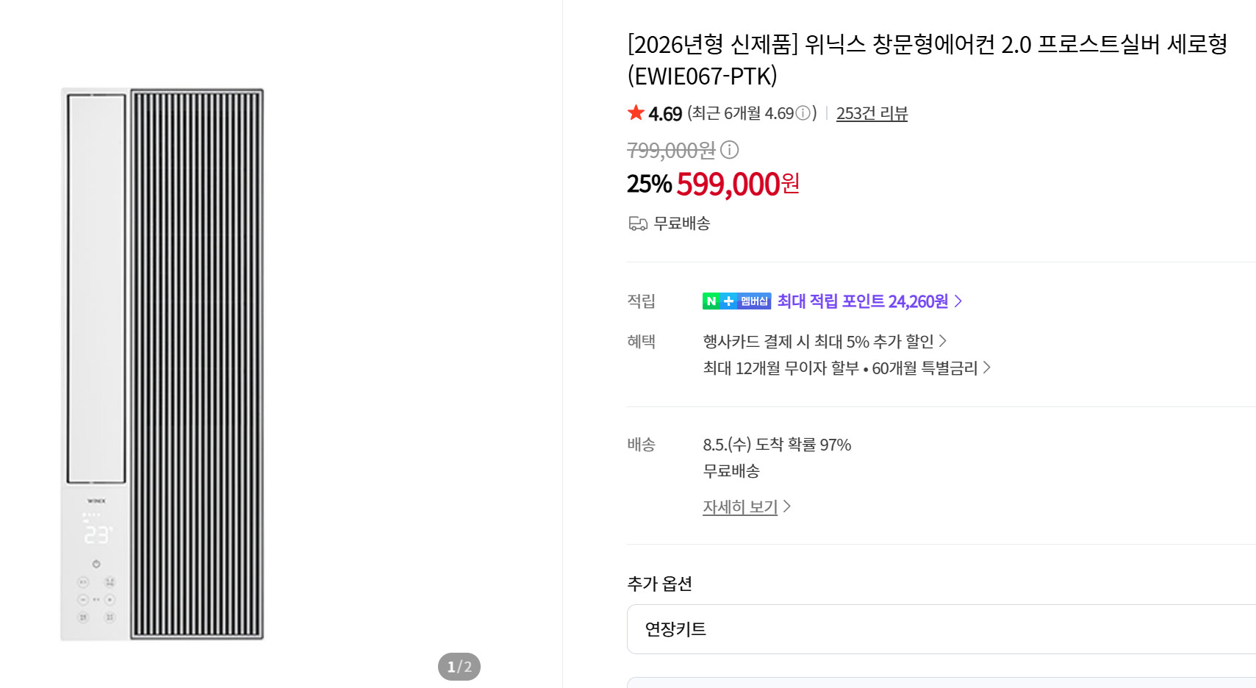The height and width of the screenshot is (688, 1256).
Task: Click the 무료배송 label under the price
Action: 682,223
